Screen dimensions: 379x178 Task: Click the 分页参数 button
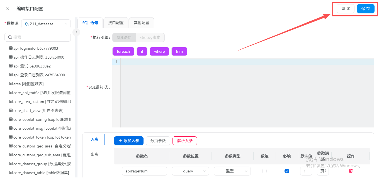(x=158, y=141)
